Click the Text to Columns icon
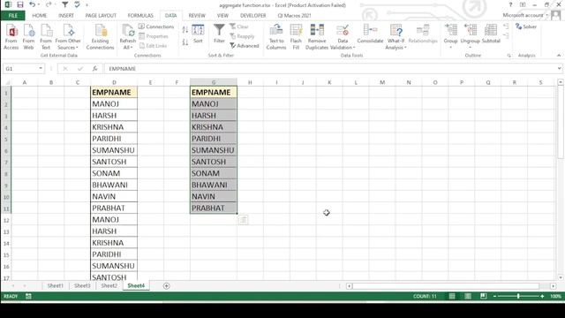Screen dimensions: 565x318 tap(276, 37)
